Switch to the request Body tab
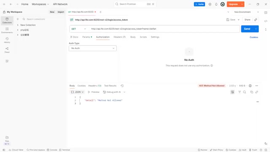 click(x=133, y=37)
